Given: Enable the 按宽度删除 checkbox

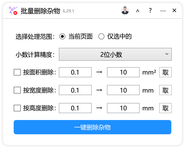Looking at the screenshot, I should pos(17,90).
